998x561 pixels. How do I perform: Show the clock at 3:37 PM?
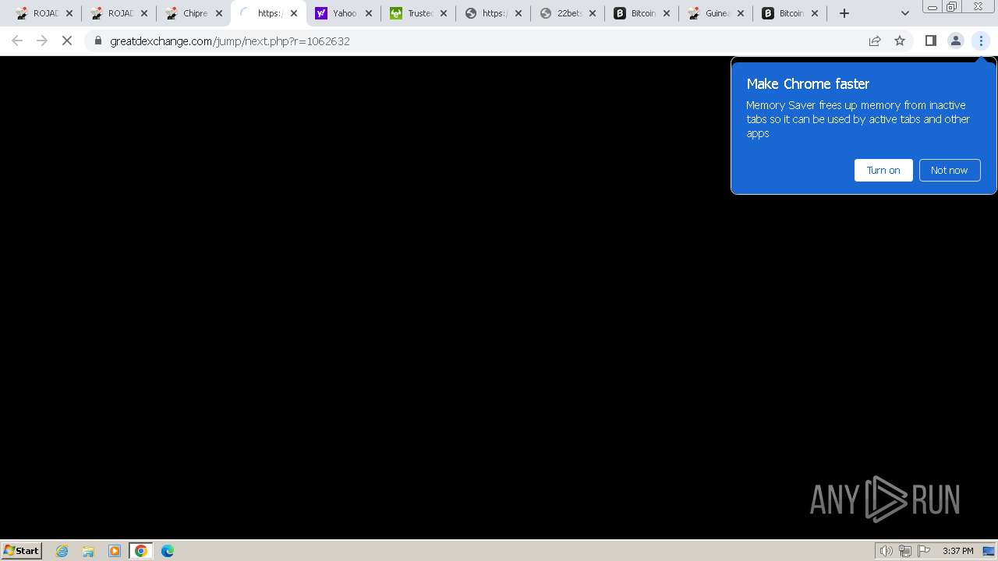(x=957, y=551)
